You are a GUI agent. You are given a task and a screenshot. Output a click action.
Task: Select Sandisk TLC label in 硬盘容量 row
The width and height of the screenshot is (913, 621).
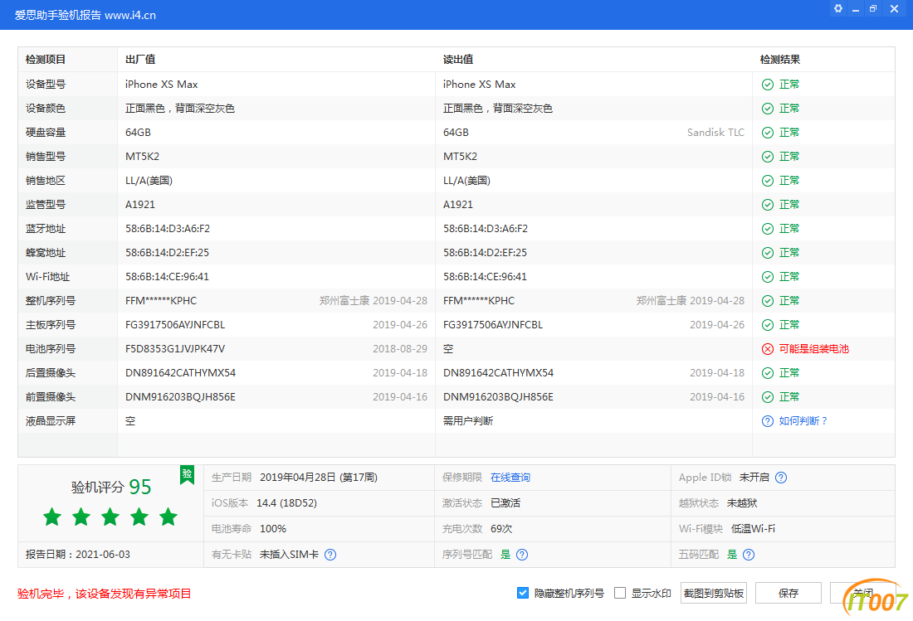715,133
